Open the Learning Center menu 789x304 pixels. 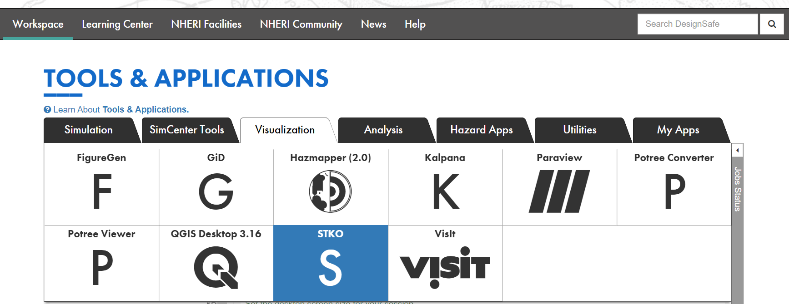coord(117,25)
